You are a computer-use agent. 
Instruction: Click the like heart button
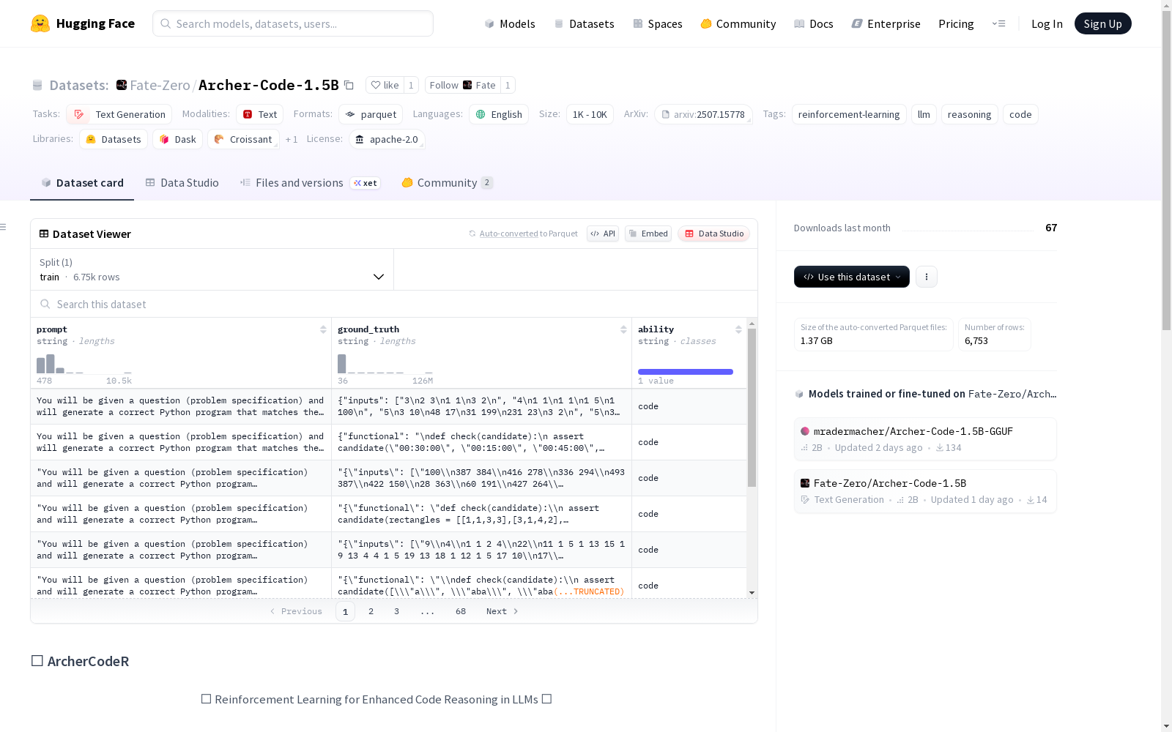pos(385,85)
